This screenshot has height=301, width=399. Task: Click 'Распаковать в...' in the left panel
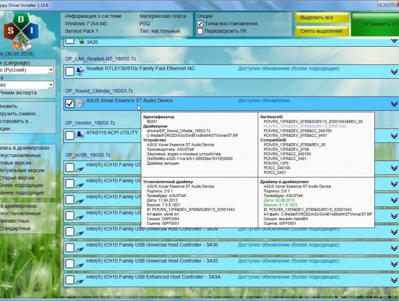[x=16, y=121]
